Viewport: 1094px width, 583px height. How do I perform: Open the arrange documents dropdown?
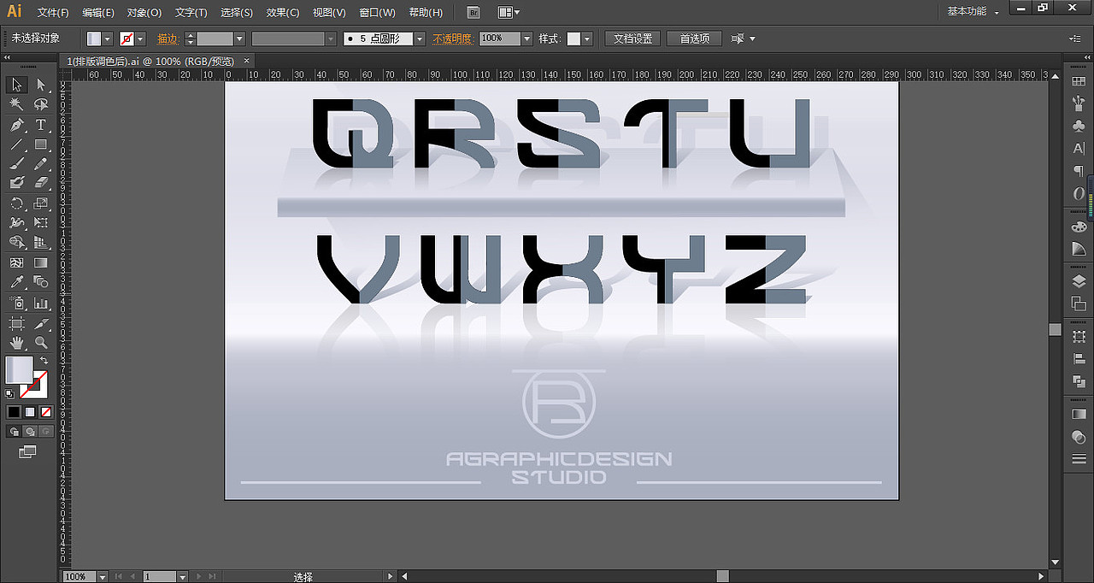click(509, 13)
